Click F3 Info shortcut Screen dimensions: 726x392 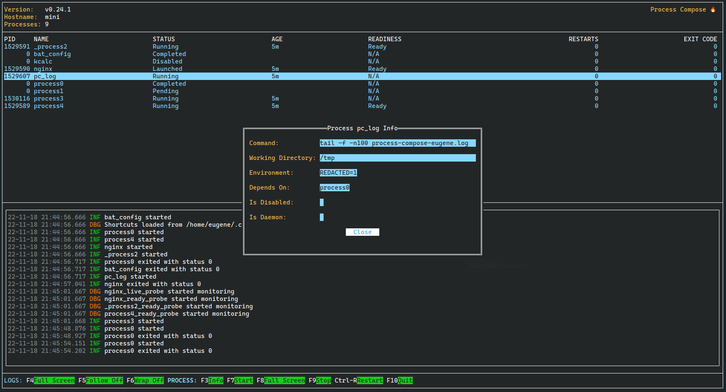(x=212, y=380)
